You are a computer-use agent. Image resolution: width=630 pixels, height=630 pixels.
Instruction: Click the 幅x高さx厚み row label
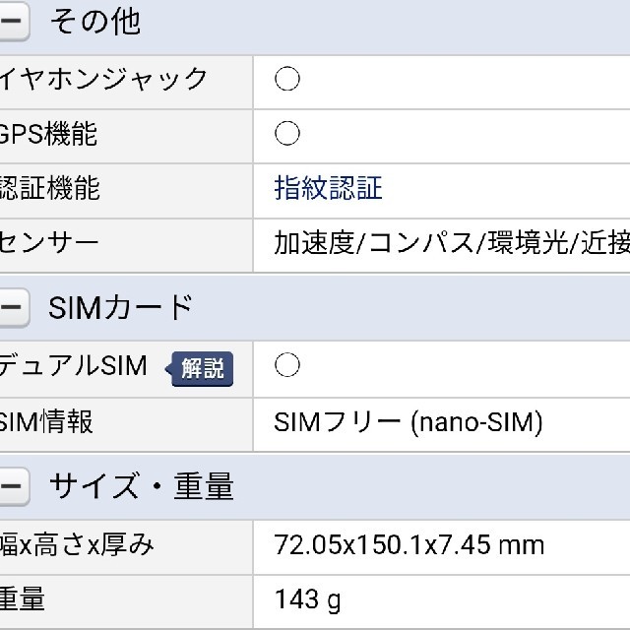[77, 544]
